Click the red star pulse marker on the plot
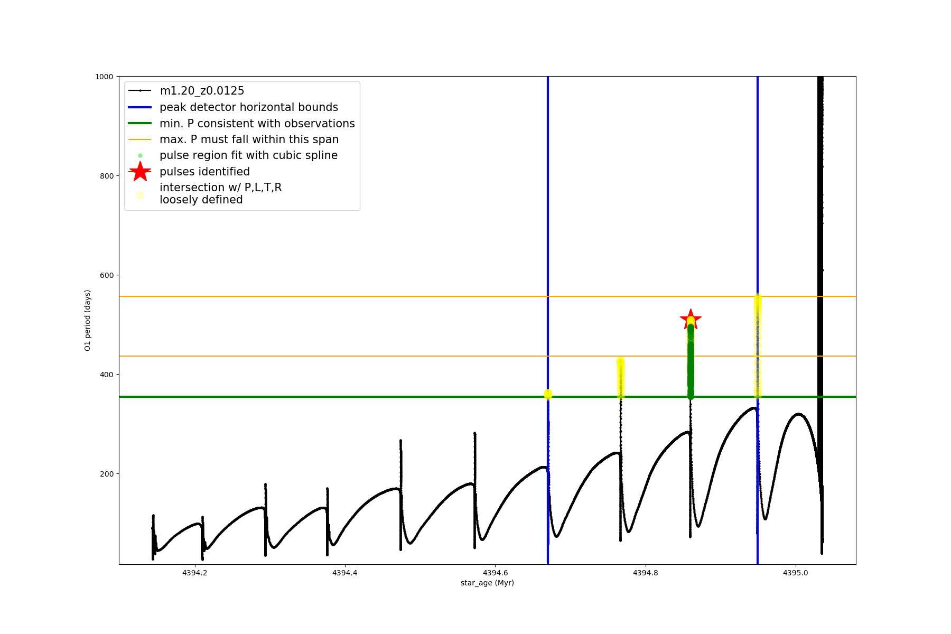The width and height of the screenshot is (951, 634). pos(691,319)
